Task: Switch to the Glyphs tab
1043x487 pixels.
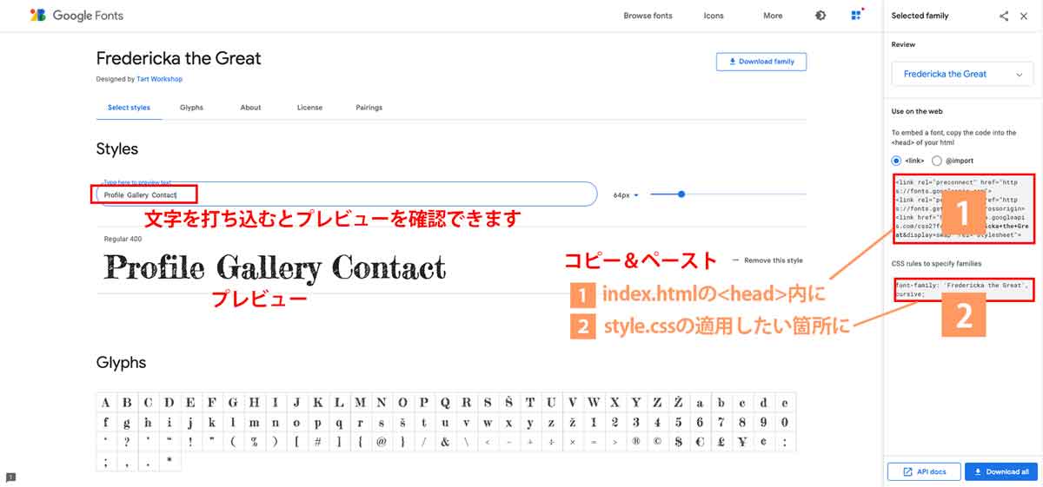Action: [x=191, y=108]
